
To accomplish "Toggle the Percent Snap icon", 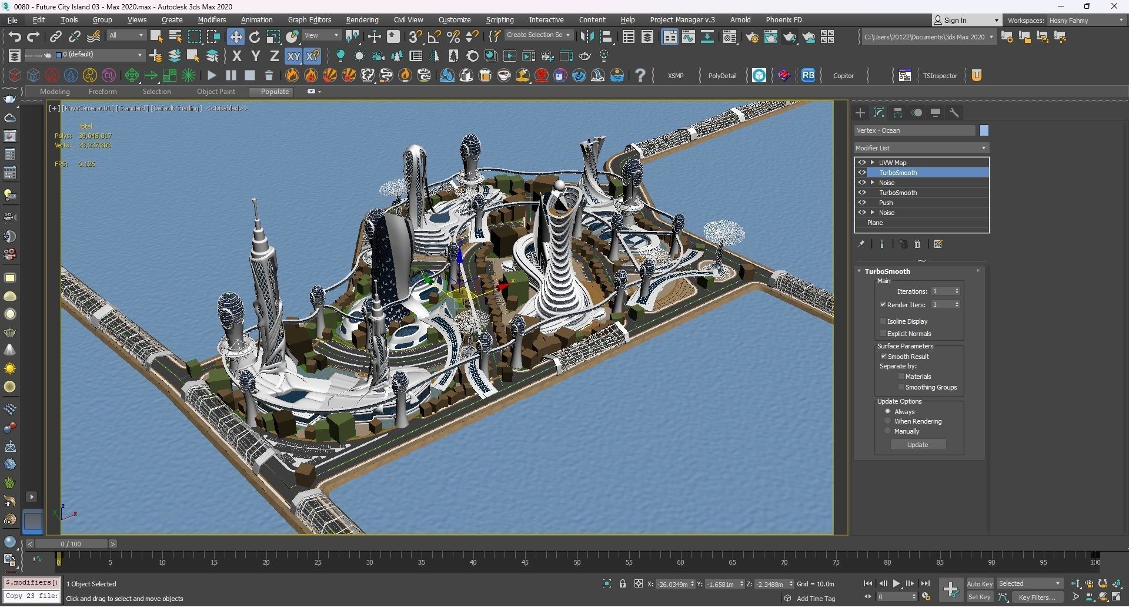I will click(x=453, y=36).
